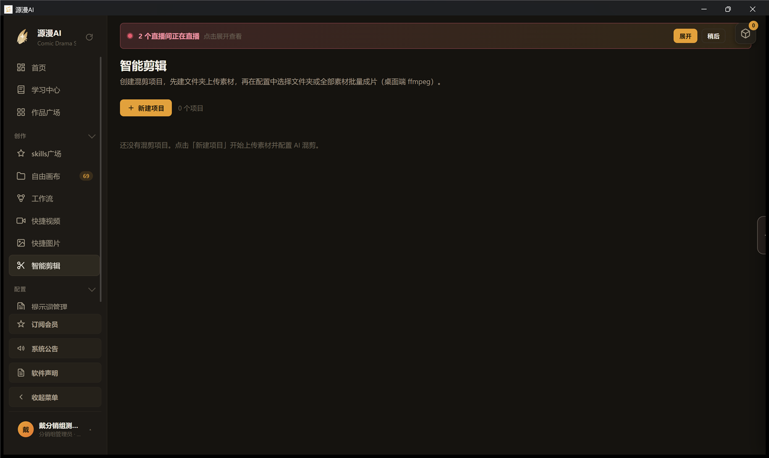This screenshot has height=458, width=769.
Task: Click the red live indicator dot
Action: (130, 36)
